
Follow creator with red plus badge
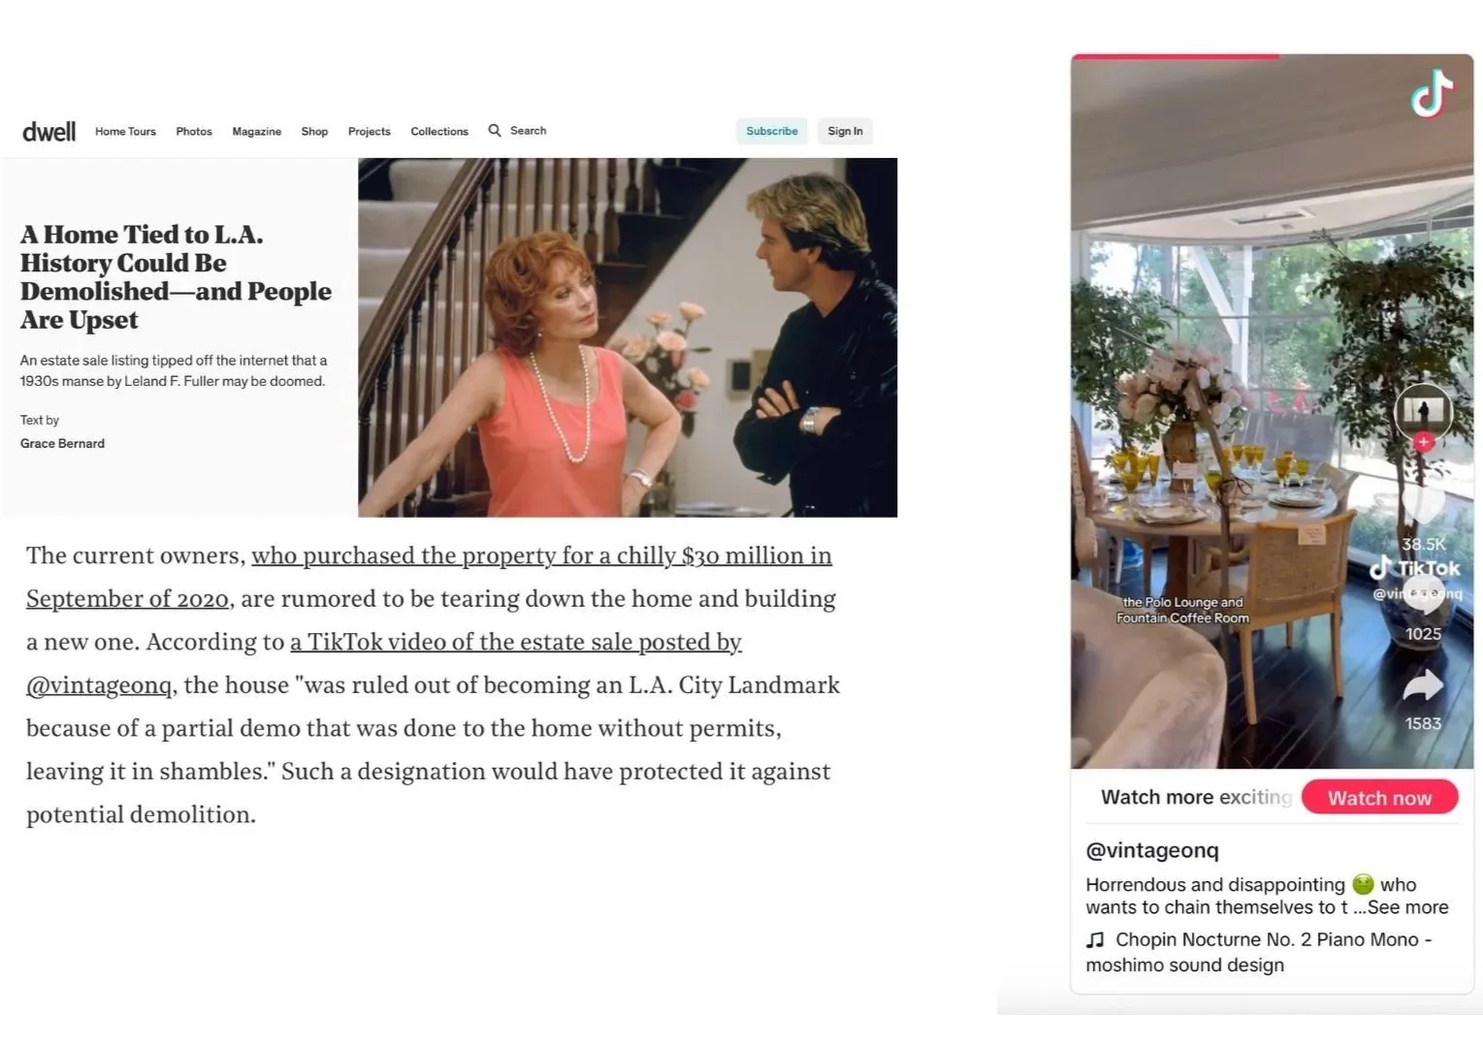tap(1423, 442)
